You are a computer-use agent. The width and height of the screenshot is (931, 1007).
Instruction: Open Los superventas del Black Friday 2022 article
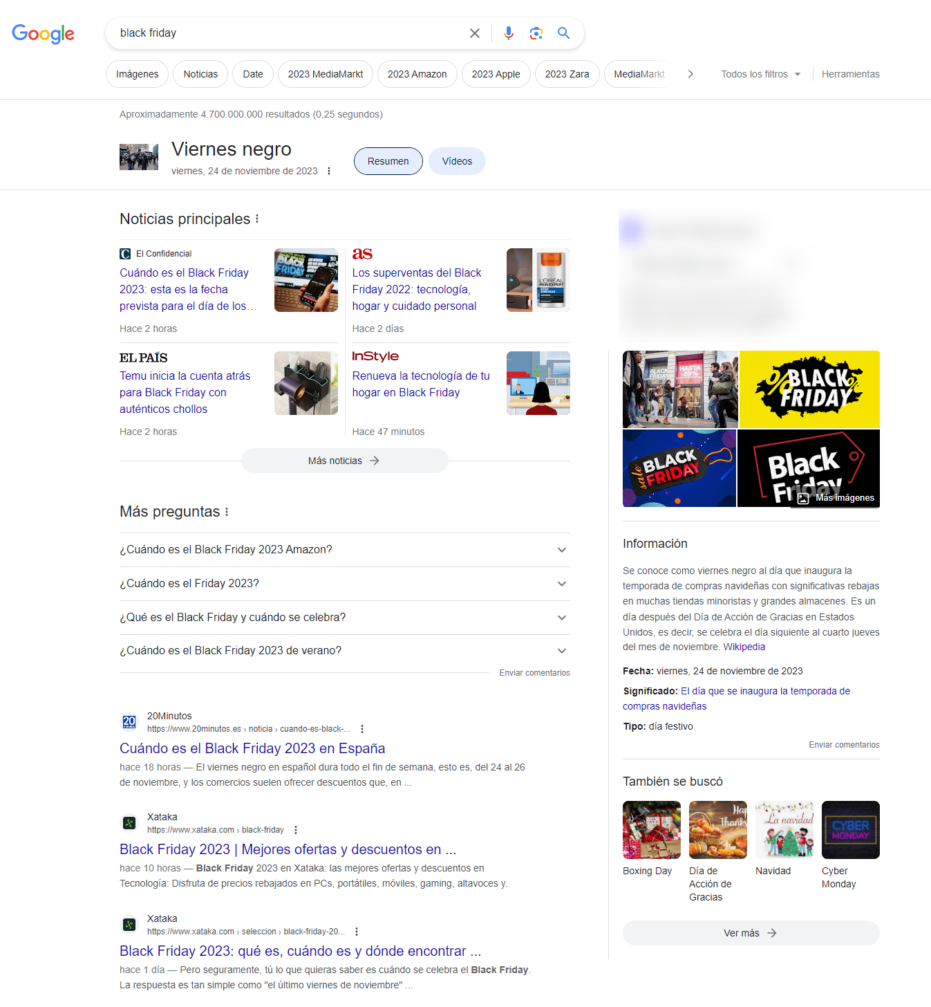pos(417,289)
